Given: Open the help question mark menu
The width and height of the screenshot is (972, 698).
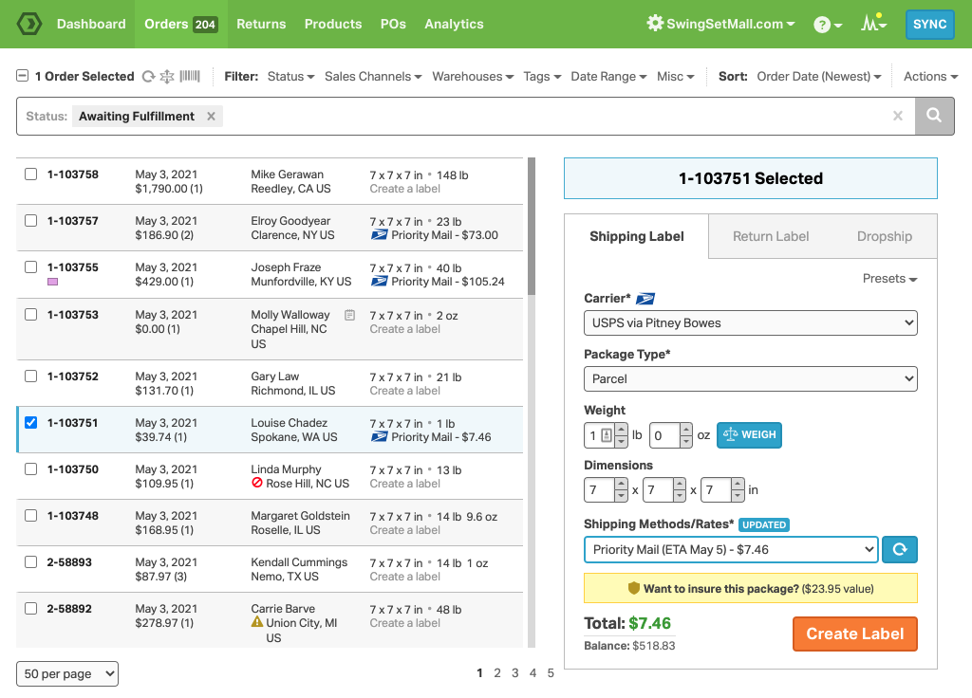Looking at the screenshot, I should click(x=827, y=25).
